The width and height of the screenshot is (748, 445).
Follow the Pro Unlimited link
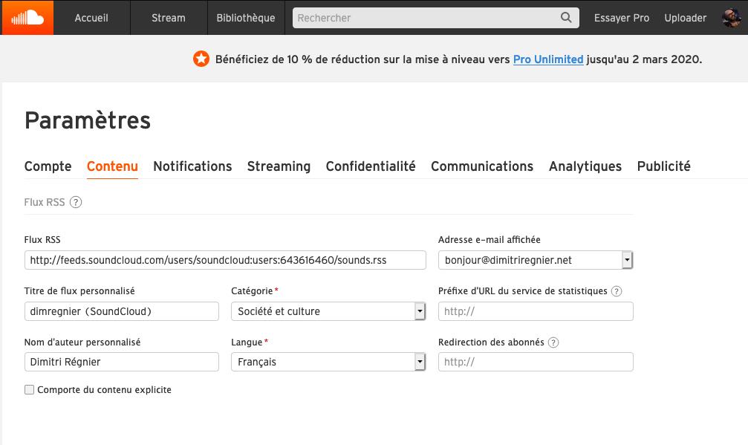click(548, 59)
